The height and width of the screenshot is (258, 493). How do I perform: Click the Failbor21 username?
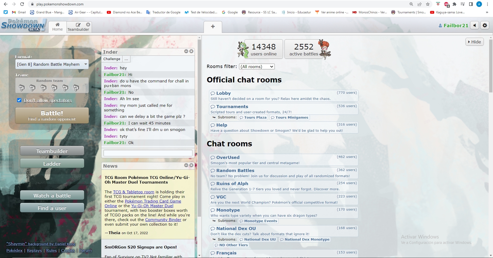click(453, 25)
